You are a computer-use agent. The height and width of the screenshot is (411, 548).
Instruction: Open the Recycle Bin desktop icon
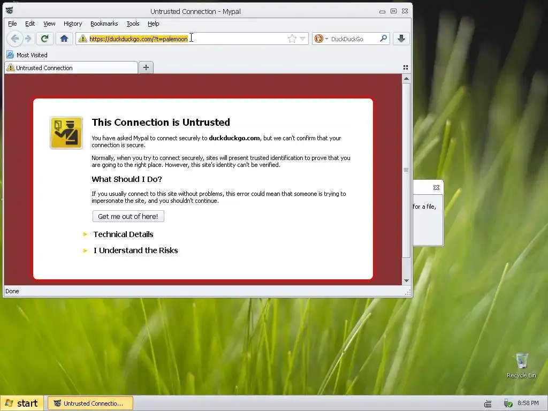pyautogui.click(x=521, y=366)
